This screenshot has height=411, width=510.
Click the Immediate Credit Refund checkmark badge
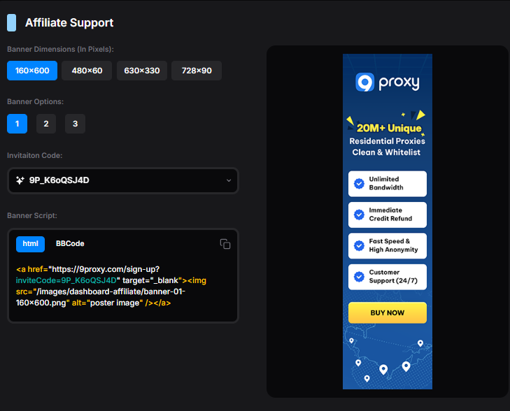pos(359,215)
